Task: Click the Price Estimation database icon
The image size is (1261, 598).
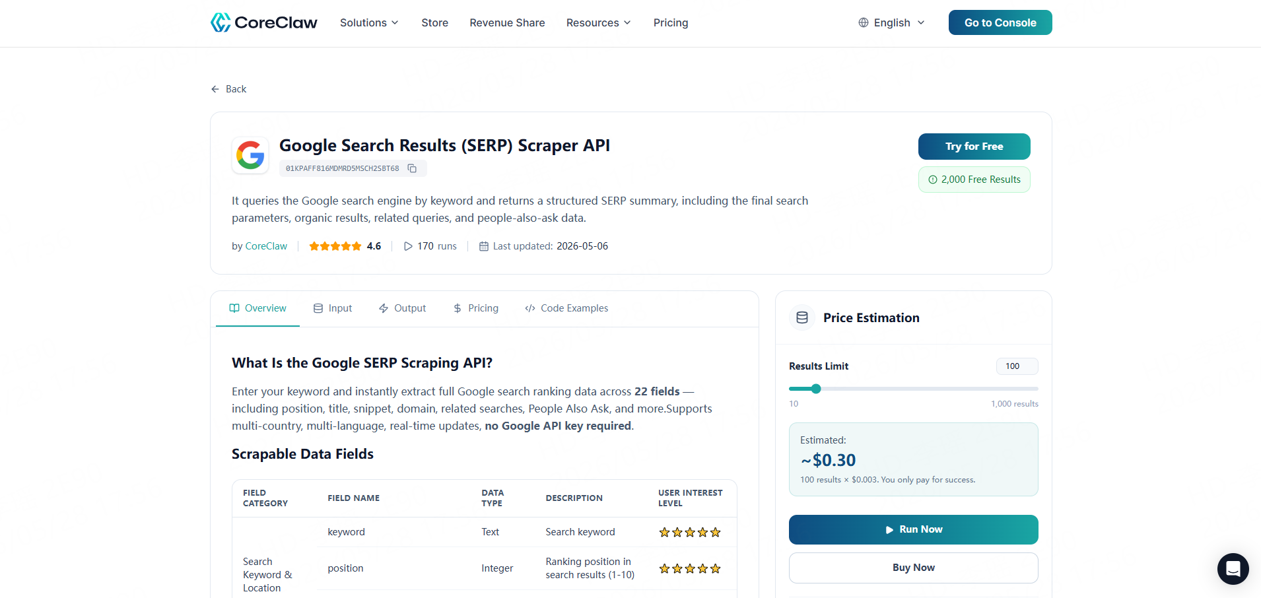Action: (x=802, y=317)
